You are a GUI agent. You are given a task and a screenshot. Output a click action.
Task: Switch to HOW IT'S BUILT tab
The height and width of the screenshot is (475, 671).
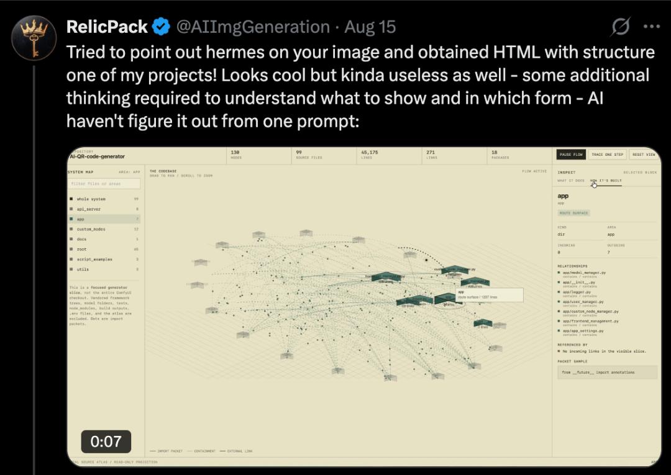tap(606, 181)
